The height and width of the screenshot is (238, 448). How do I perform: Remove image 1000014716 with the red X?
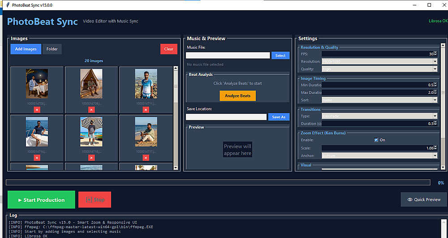(x=91, y=158)
